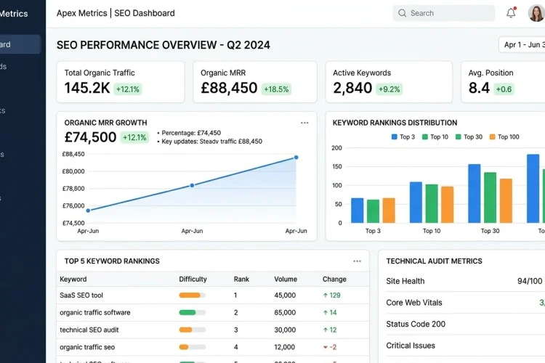
Task: Sort by Difficulty column header
Action: tap(193, 280)
